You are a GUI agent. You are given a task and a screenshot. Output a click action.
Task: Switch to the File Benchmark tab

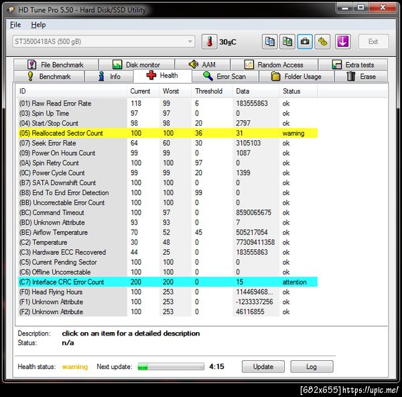[56, 65]
